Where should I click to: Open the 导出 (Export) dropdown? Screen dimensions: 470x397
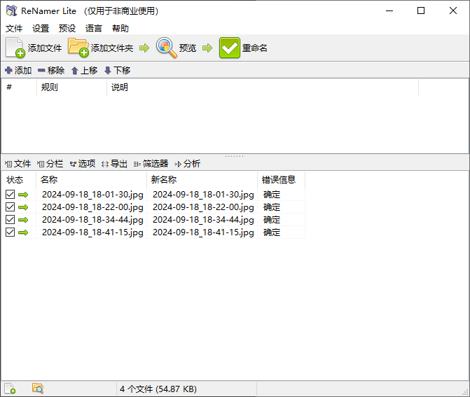(x=114, y=163)
